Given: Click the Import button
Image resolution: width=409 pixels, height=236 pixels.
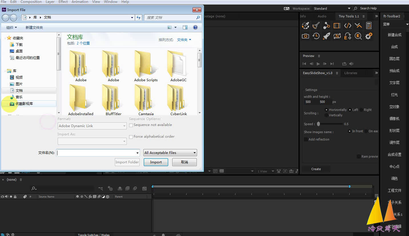Looking at the screenshot, I should pos(156,162).
